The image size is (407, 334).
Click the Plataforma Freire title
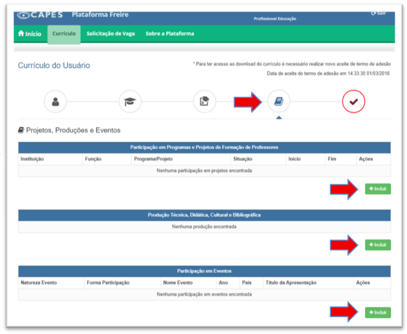click(x=100, y=15)
